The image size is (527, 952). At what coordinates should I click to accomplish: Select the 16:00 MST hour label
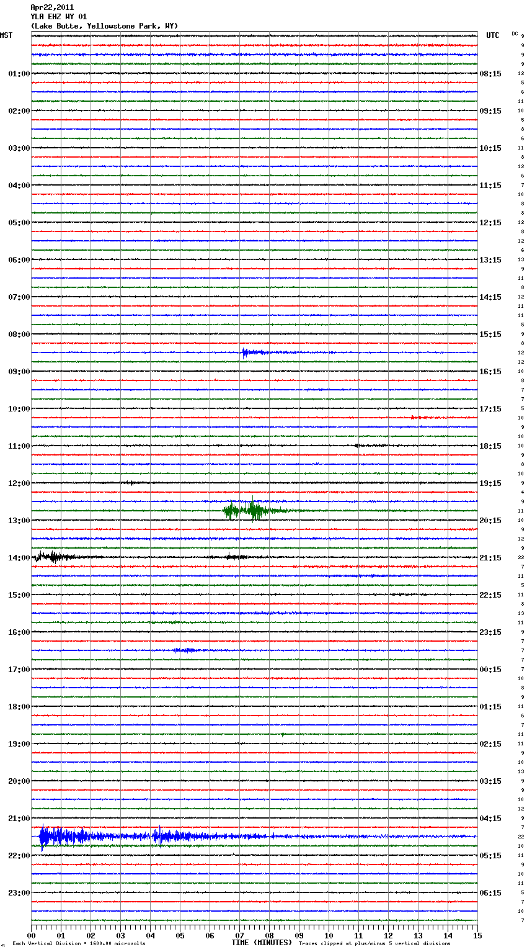[19, 632]
